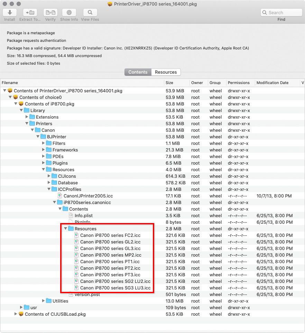Viewport: 305px width, 333px height.
Task: Click the 21.3 MiB size of Frameworks
Action: pyautogui.click(x=174, y=150)
